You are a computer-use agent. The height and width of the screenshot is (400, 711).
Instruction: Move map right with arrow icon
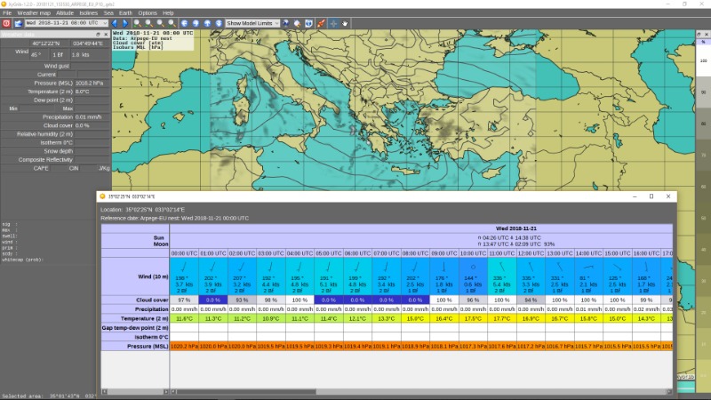tap(196, 23)
